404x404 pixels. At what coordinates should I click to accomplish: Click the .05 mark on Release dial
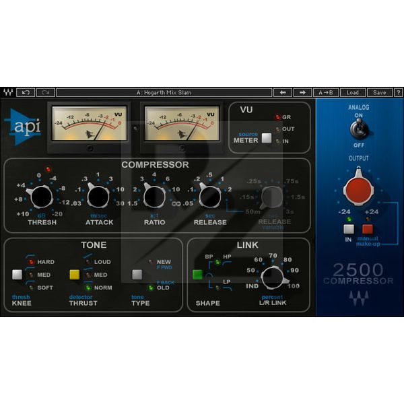(188, 203)
